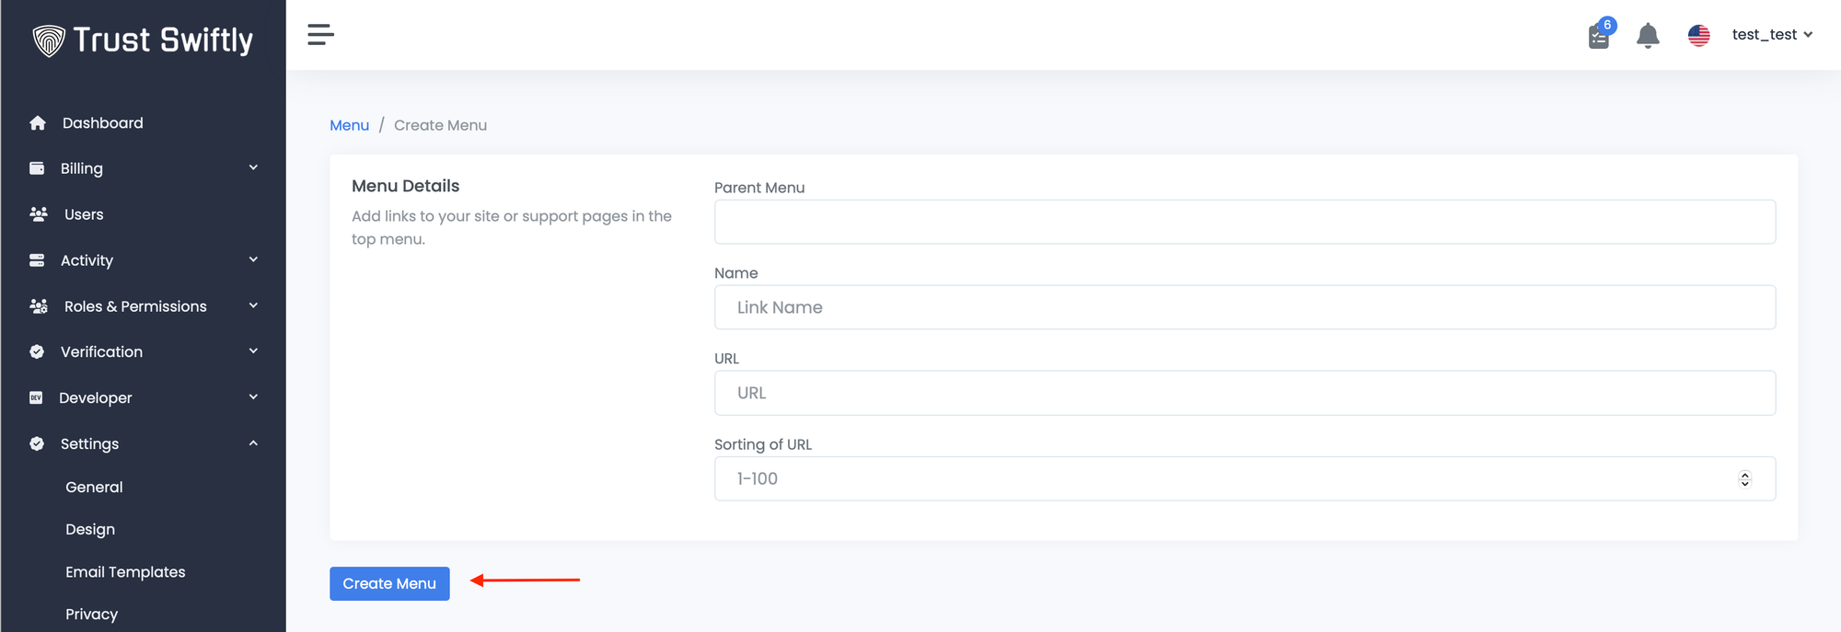
Task: Click the Trust Swiftly fingerprint logo
Action: (49, 40)
